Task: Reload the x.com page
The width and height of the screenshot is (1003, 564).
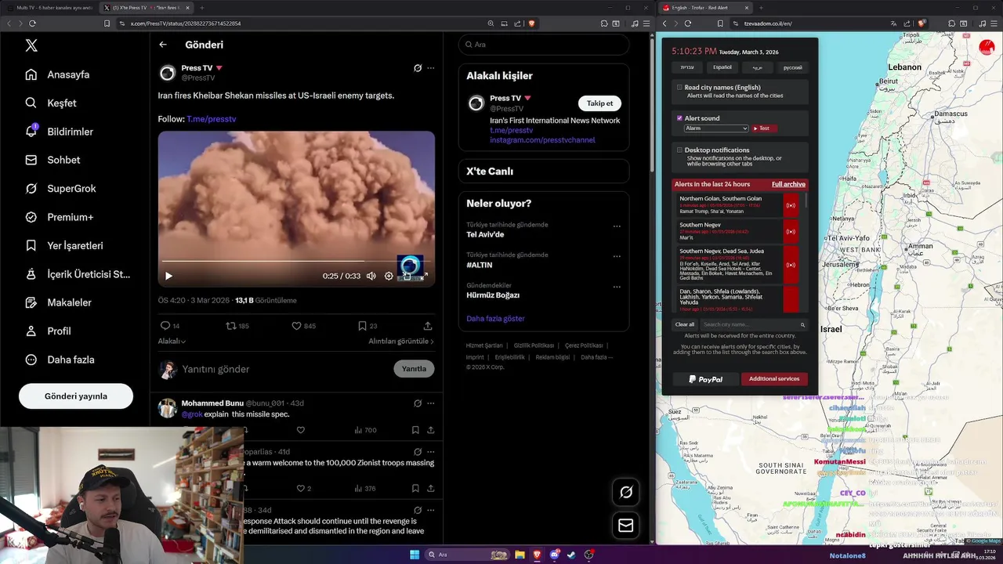Action: 32,23
